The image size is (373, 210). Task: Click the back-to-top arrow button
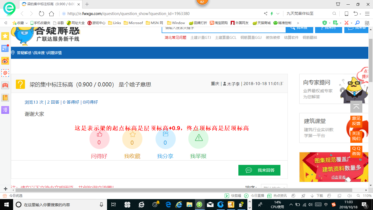356,107
